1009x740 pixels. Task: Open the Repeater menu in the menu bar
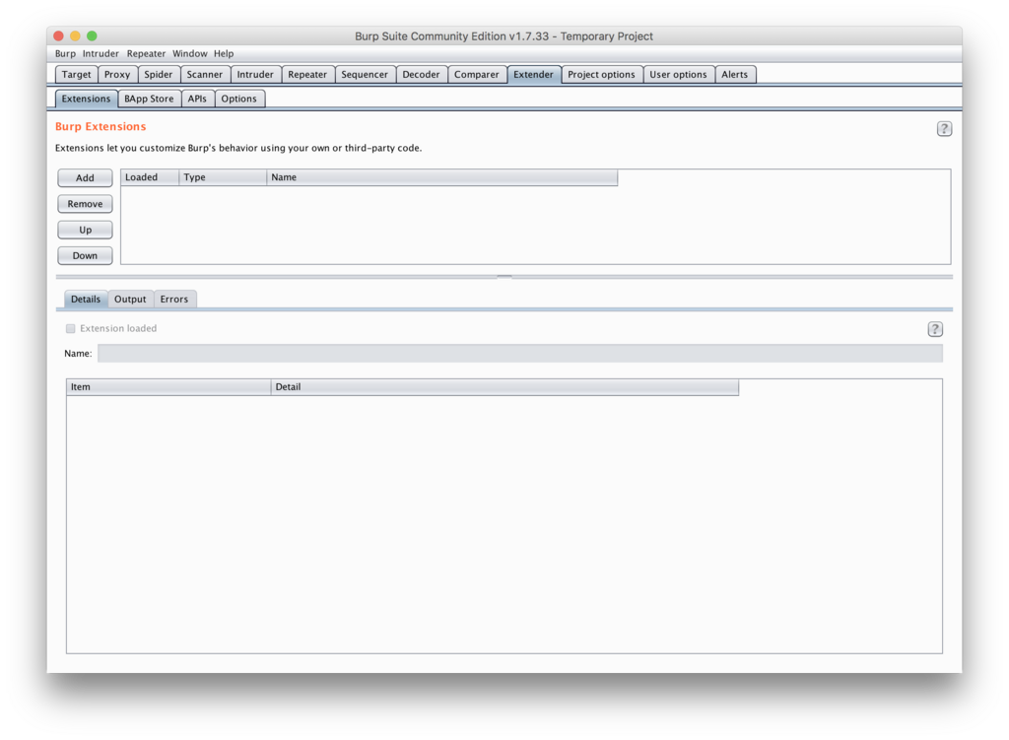pos(146,53)
